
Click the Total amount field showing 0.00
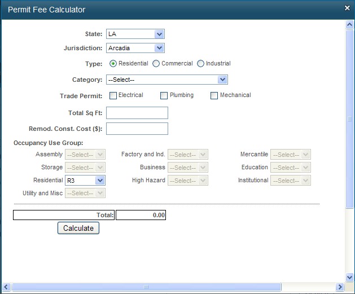click(x=141, y=215)
